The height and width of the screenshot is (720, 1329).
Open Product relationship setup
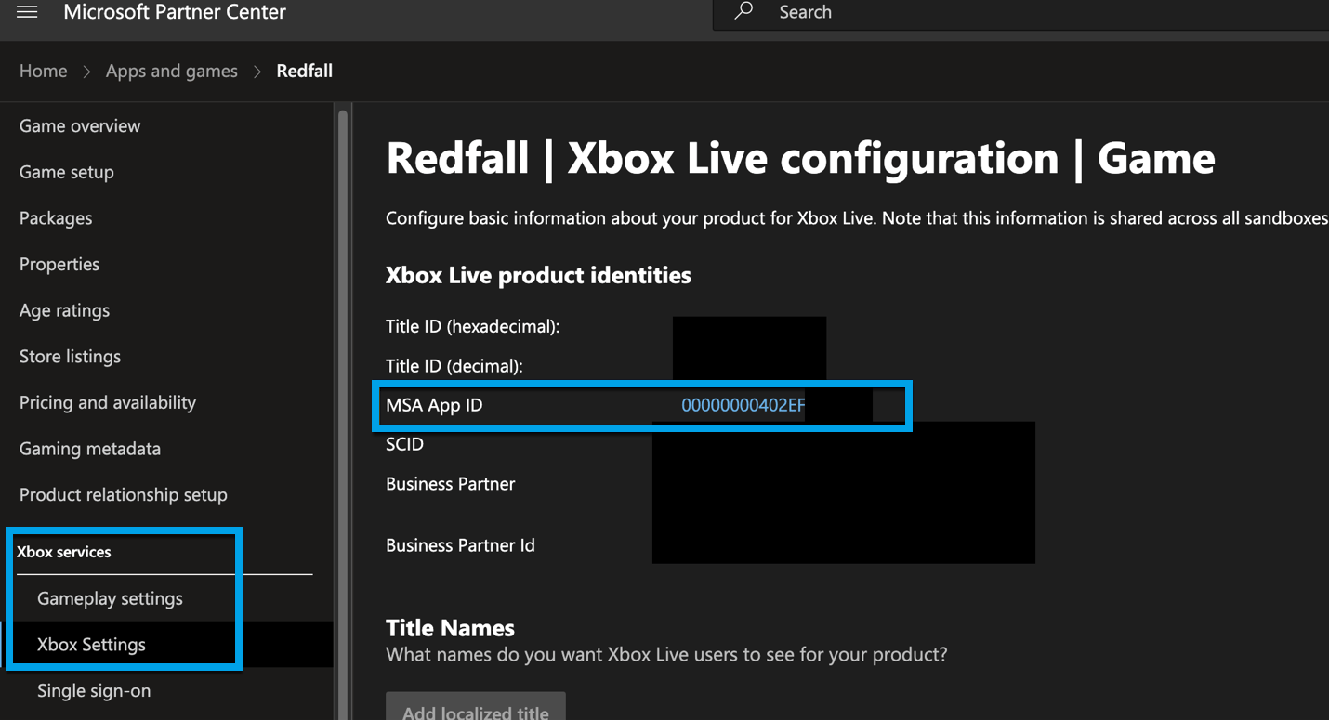pyautogui.click(x=124, y=495)
